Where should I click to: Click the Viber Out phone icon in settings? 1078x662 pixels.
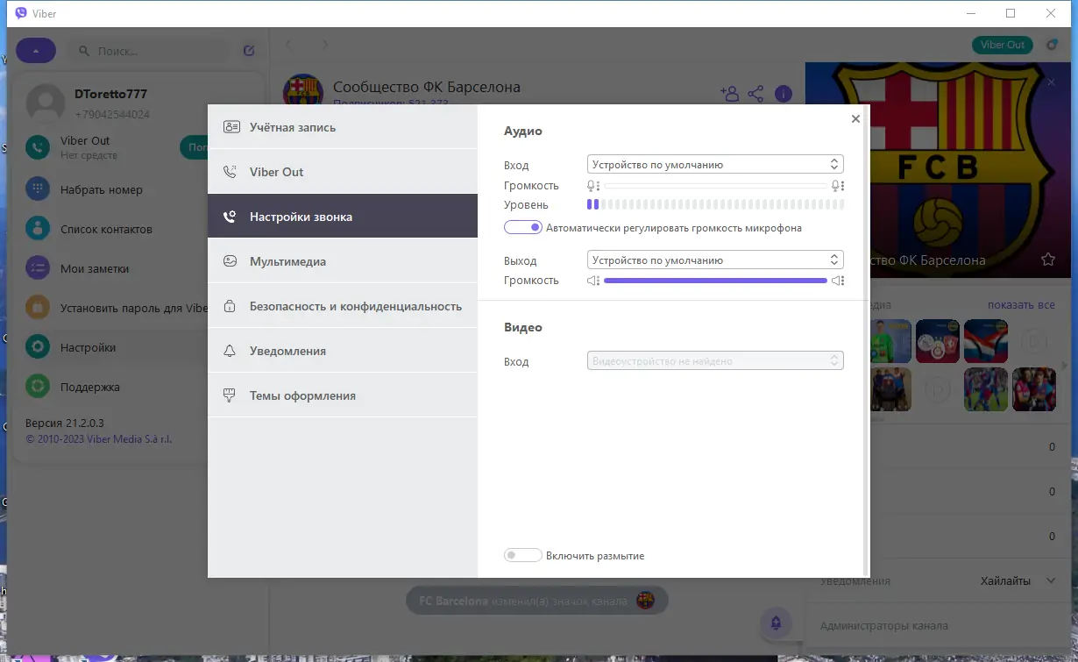click(x=230, y=172)
